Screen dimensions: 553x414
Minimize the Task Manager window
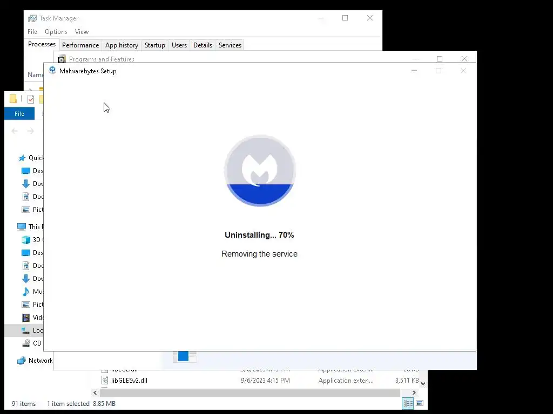tap(321, 18)
